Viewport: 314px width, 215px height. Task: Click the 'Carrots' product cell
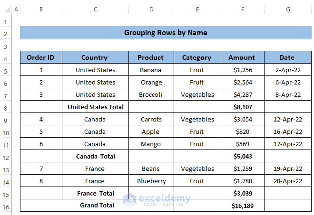pos(151,119)
